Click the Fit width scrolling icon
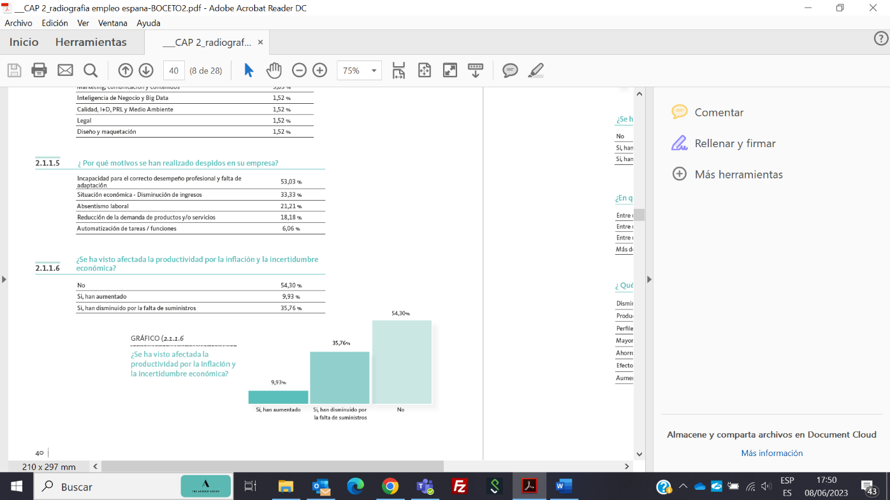Image resolution: width=890 pixels, height=500 pixels. pyautogui.click(x=399, y=70)
